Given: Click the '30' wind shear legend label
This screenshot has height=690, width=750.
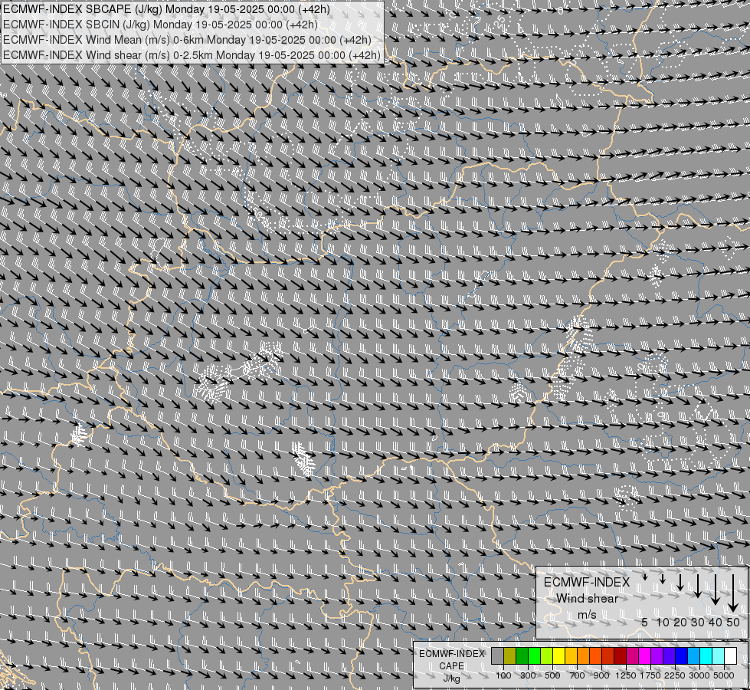Looking at the screenshot, I should (x=698, y=622).
